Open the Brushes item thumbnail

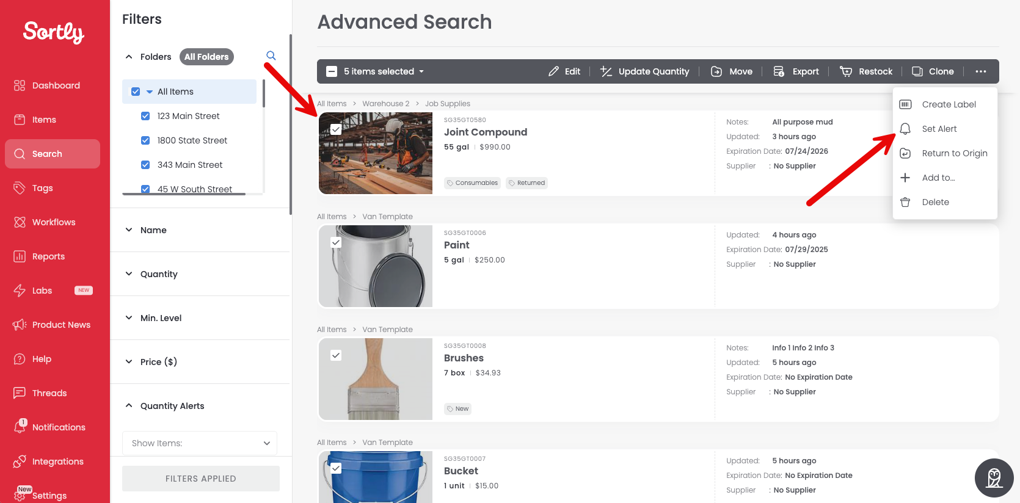pyautogui.click(x=376, y=379)
